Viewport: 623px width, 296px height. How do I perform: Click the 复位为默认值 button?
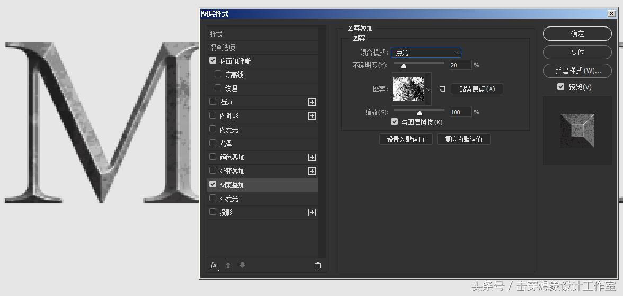coord(463,139)
